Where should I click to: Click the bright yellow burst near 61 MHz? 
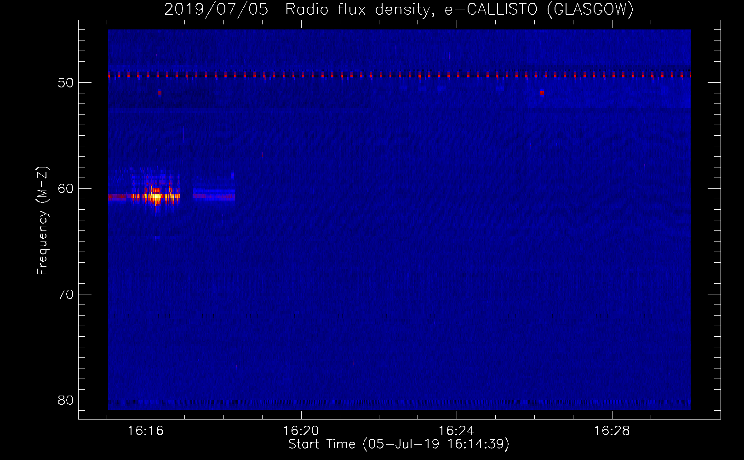coord(155,196)
